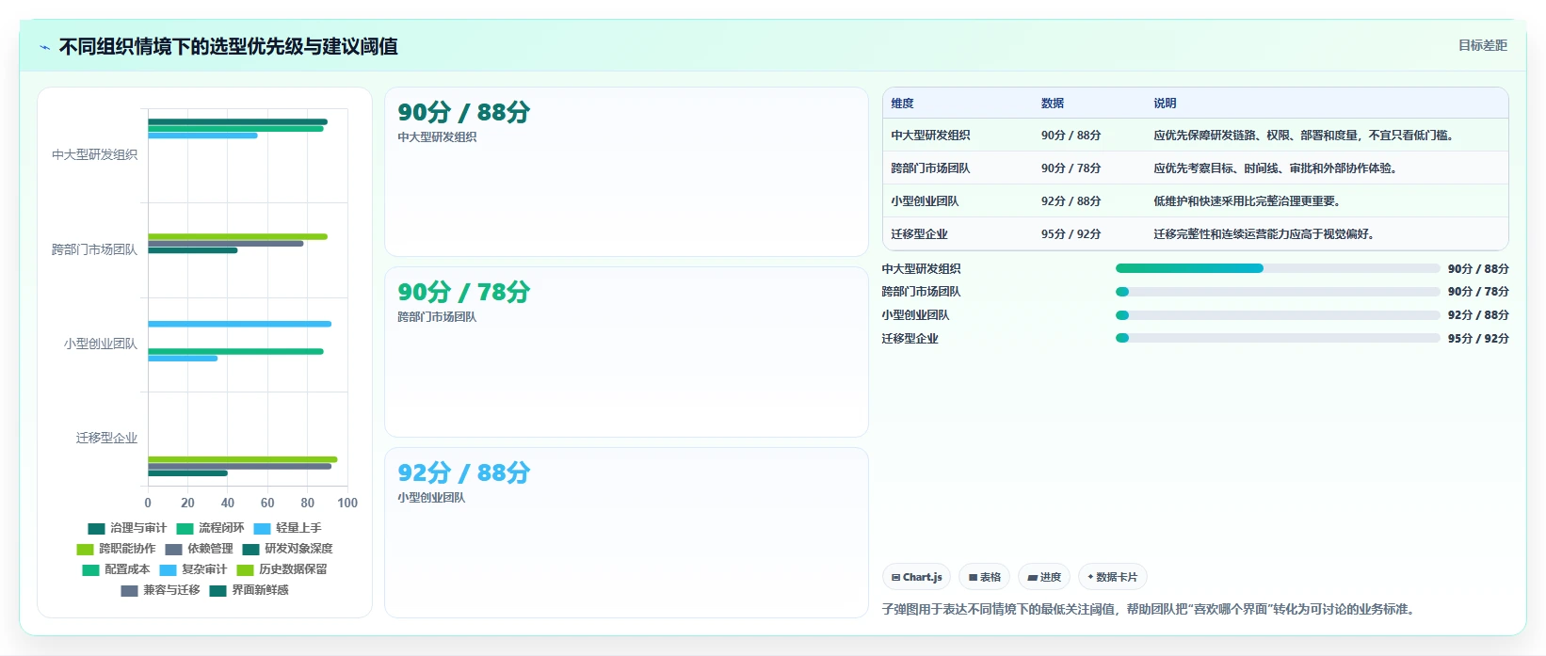Select the 进度 chip
1546x656 pixels.
tap(1044, 577)
